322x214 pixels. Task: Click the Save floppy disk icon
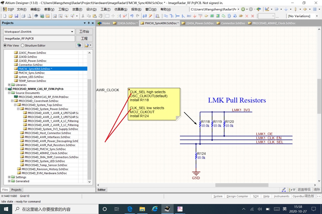(16, 16)
